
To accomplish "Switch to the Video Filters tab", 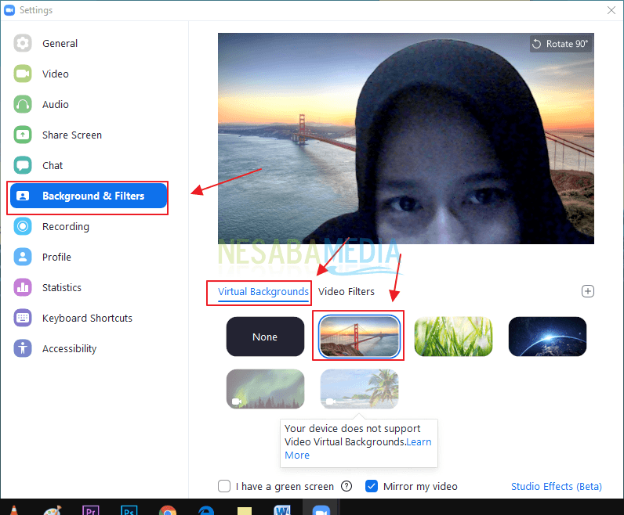I will coord(346,292).
